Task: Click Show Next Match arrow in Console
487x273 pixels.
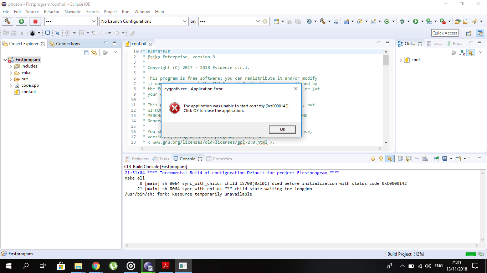Action: (x=373, y=159)
